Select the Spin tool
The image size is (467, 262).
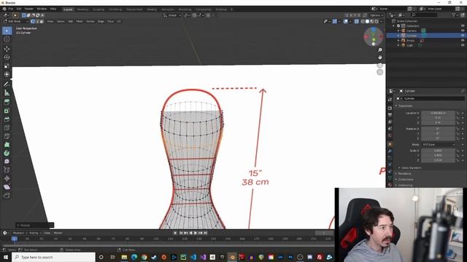7,154
